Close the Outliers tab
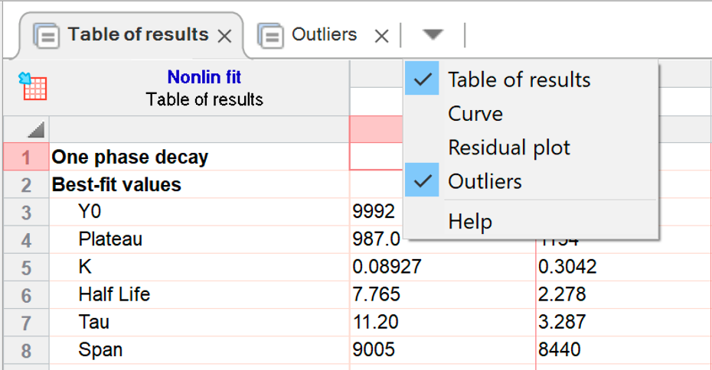The width and height of the screenshot is (712, 370). tap(381, 36)
